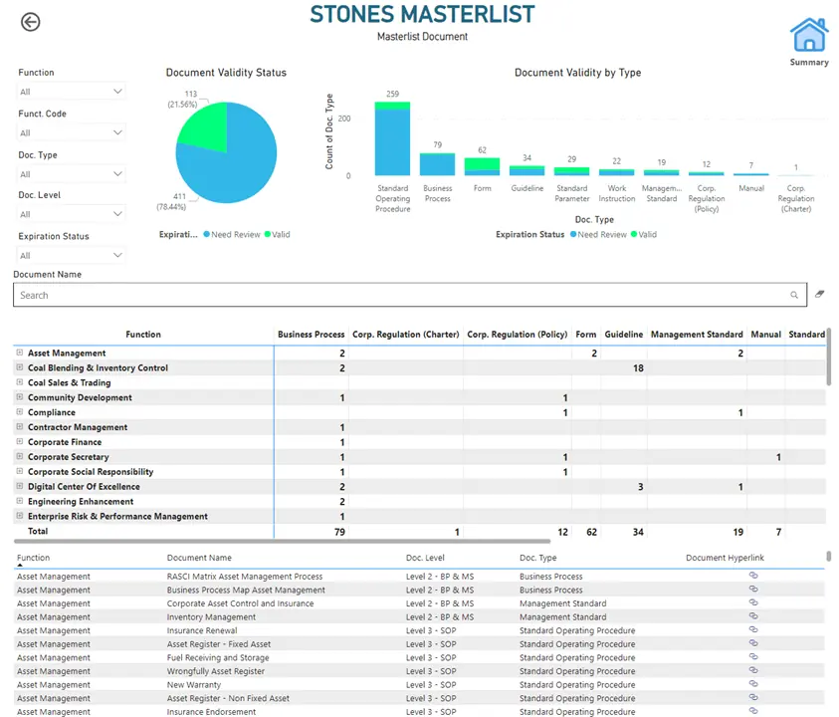Click the Guideline bar in chart
The height and width of the screenshot is (717, 839).
pyautogui.click(x=527, y=171)
